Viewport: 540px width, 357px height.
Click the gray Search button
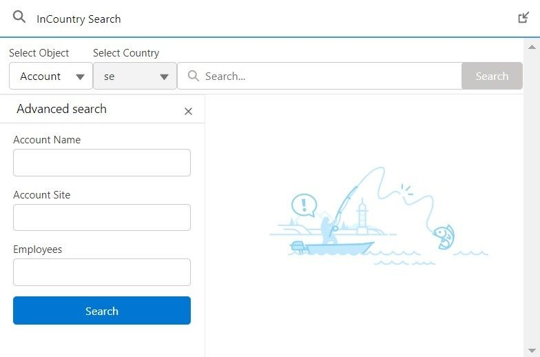pyautogui.click(x=492, y=76)
